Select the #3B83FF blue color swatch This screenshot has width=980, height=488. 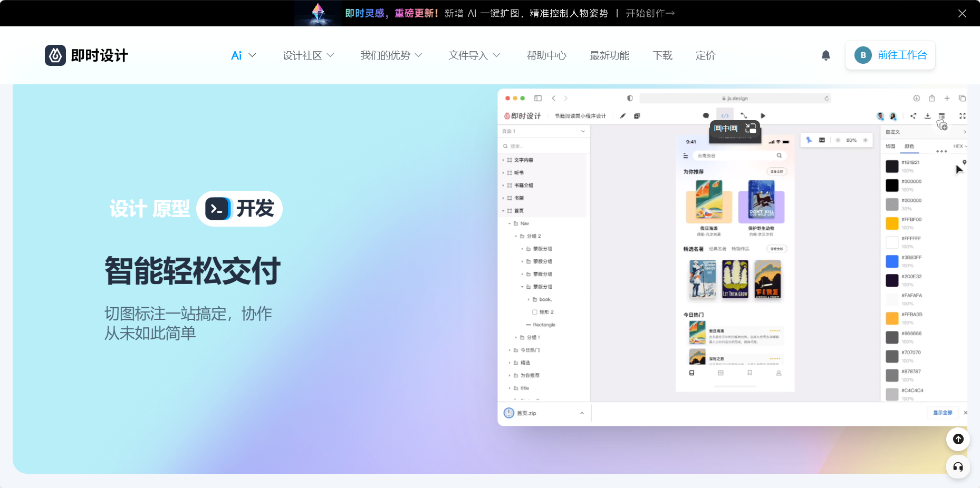pos(892,261)
